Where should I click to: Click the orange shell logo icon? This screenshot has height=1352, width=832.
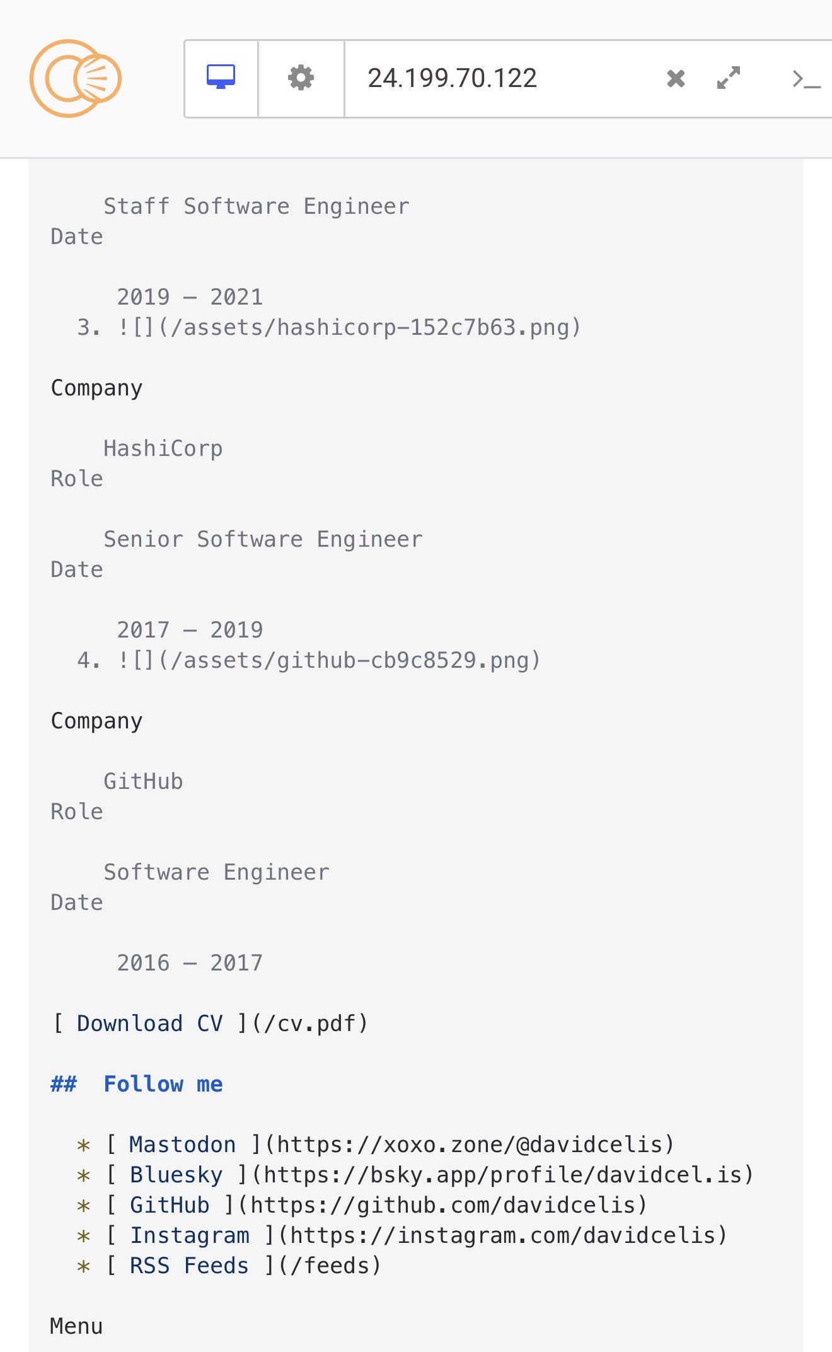pos(76,79)
